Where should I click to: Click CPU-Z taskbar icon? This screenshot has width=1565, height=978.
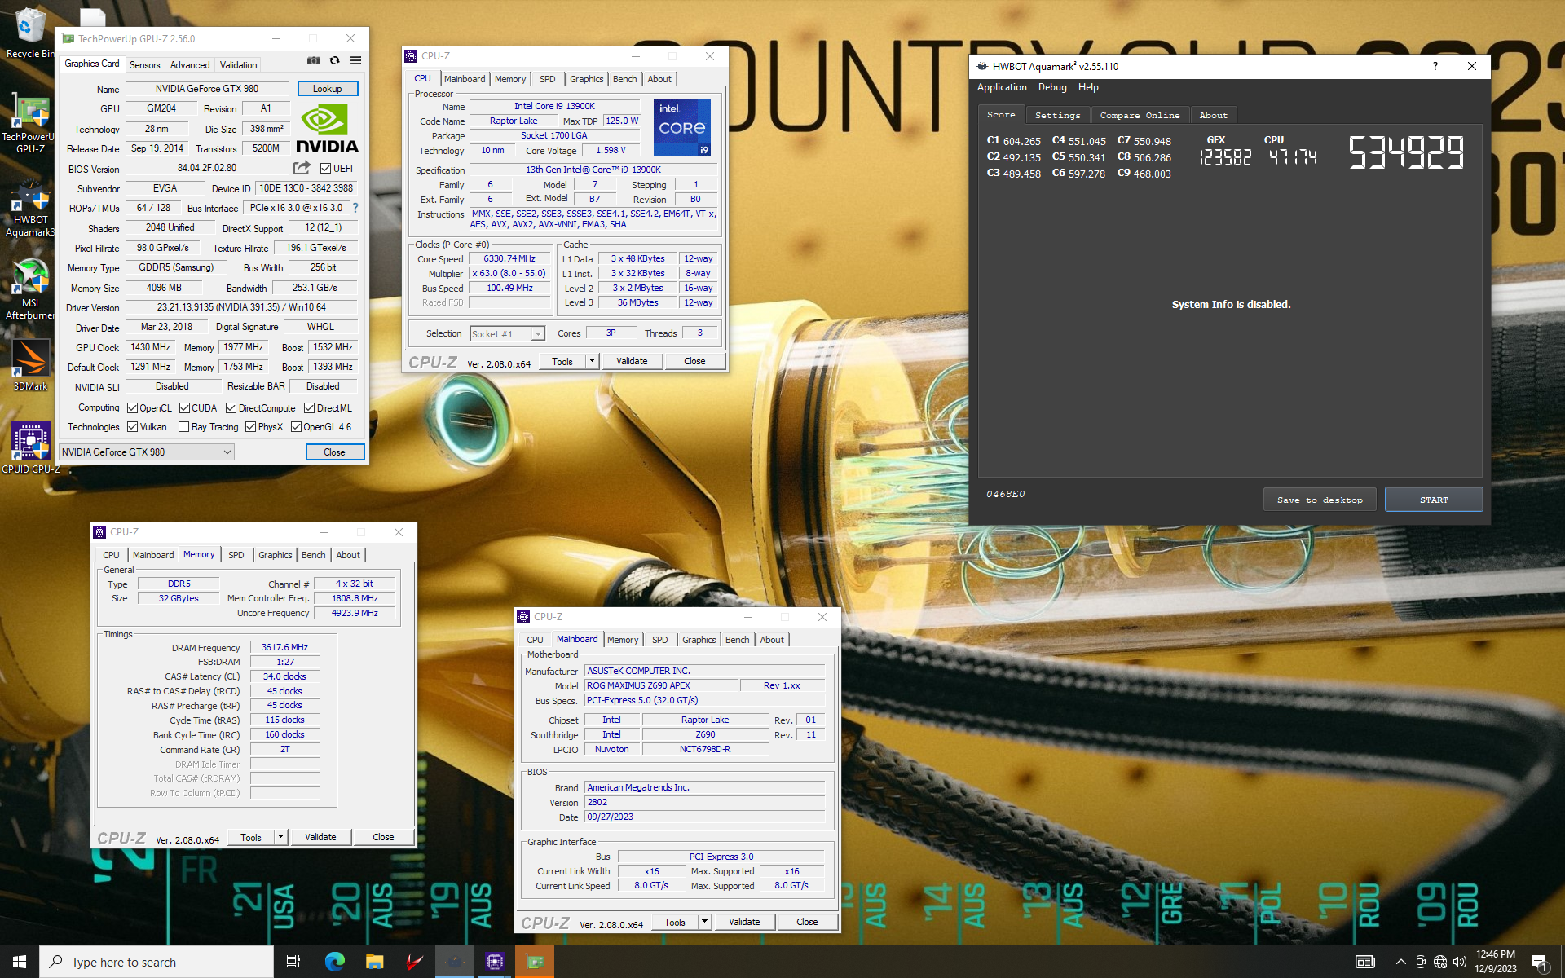(494, 962)
